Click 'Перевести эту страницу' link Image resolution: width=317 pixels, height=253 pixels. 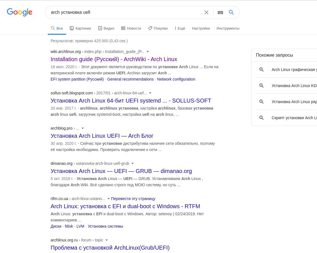pyautogui.click(x=133, y=199)
